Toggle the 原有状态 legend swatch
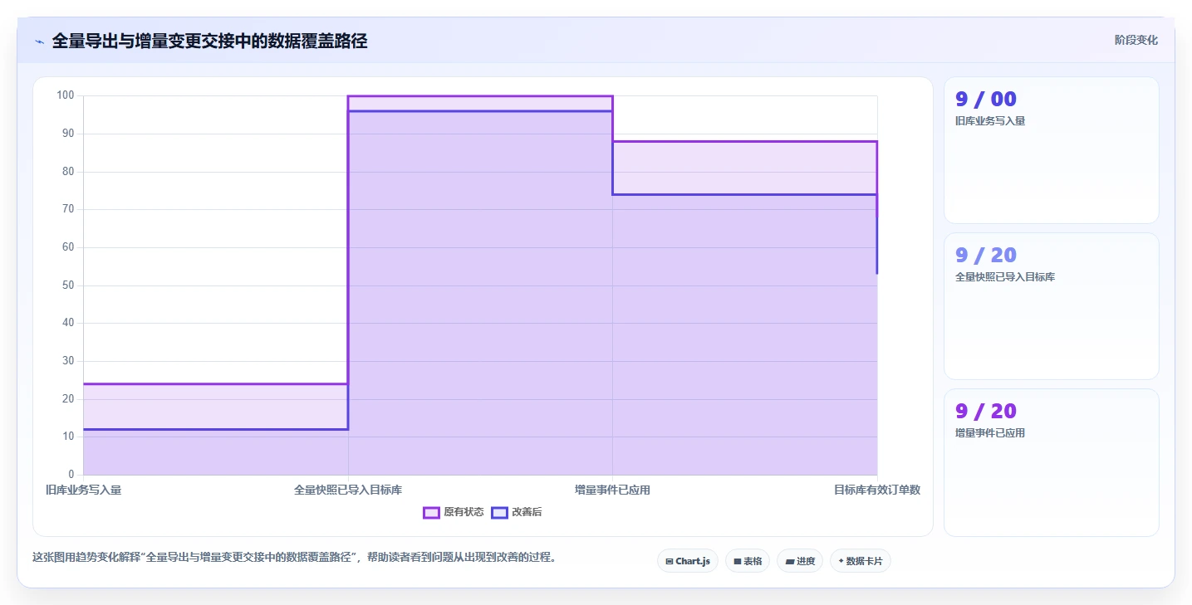 pyautogui.click(x=431, y=512)
